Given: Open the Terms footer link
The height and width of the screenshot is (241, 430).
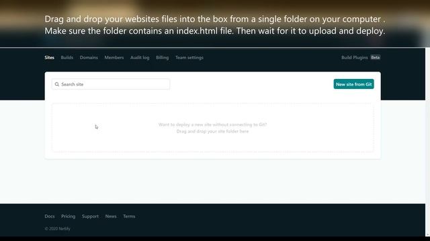Looking at the screenshot, I should coord(129,216).
